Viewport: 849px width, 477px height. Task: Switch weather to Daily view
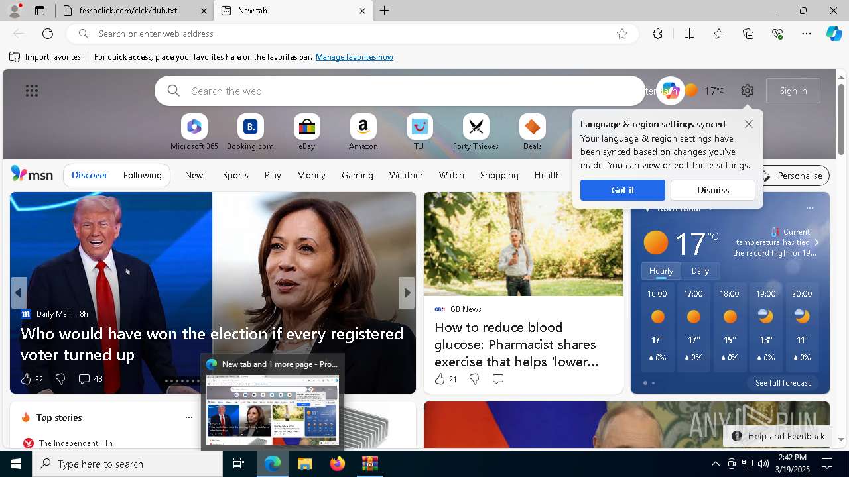click(700, 271)
